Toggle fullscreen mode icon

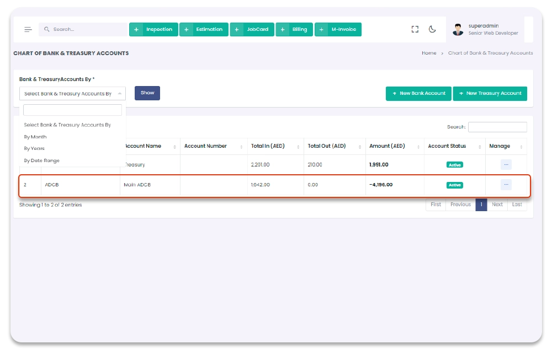[x=415, y=30]
